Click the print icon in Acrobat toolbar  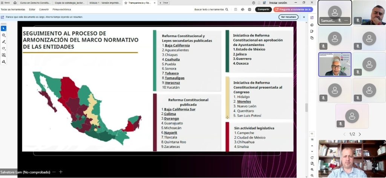click(250, 9)
